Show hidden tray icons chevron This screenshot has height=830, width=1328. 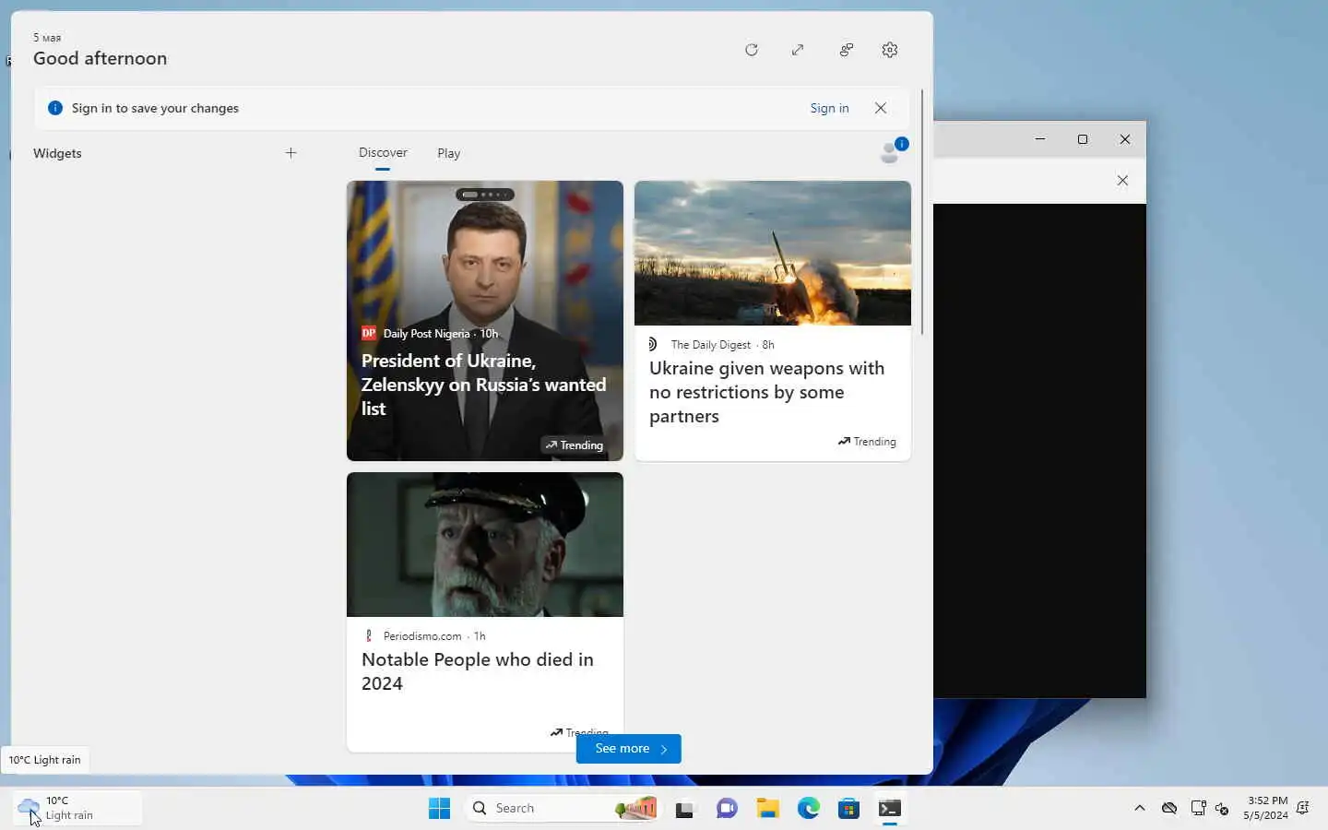pyautogui.click(x=1140, y=808)
